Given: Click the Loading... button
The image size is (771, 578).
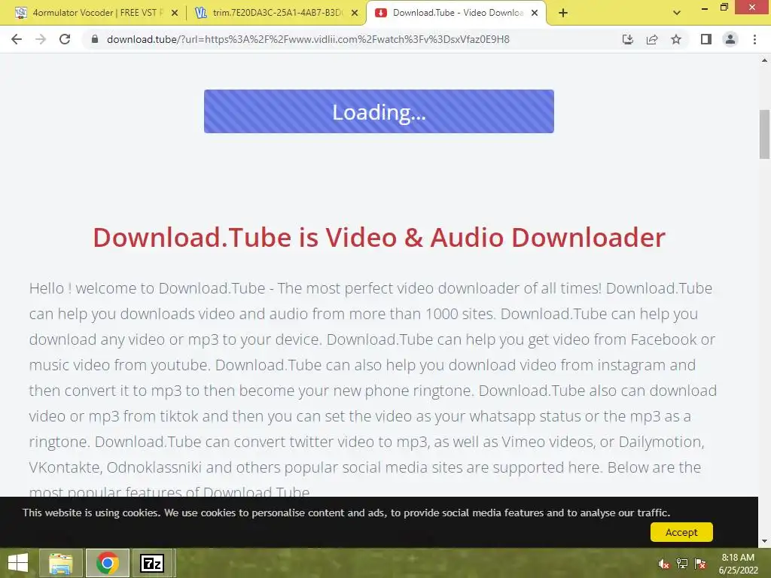Looking at the screenshot, I should [x=379, y=111].
